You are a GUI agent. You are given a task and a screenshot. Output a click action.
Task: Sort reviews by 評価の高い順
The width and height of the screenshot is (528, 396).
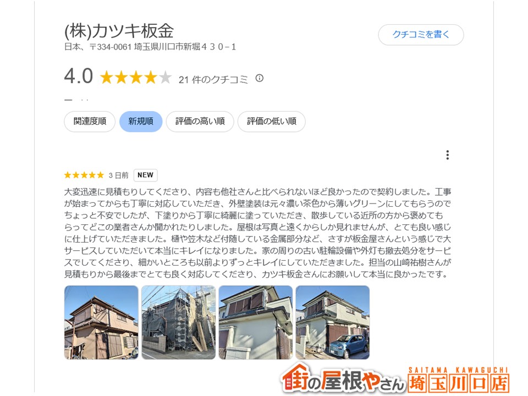coord(200,121)
